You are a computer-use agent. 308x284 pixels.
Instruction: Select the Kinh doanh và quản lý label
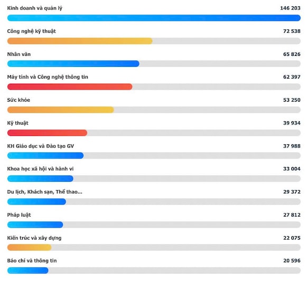coord(34,8)
